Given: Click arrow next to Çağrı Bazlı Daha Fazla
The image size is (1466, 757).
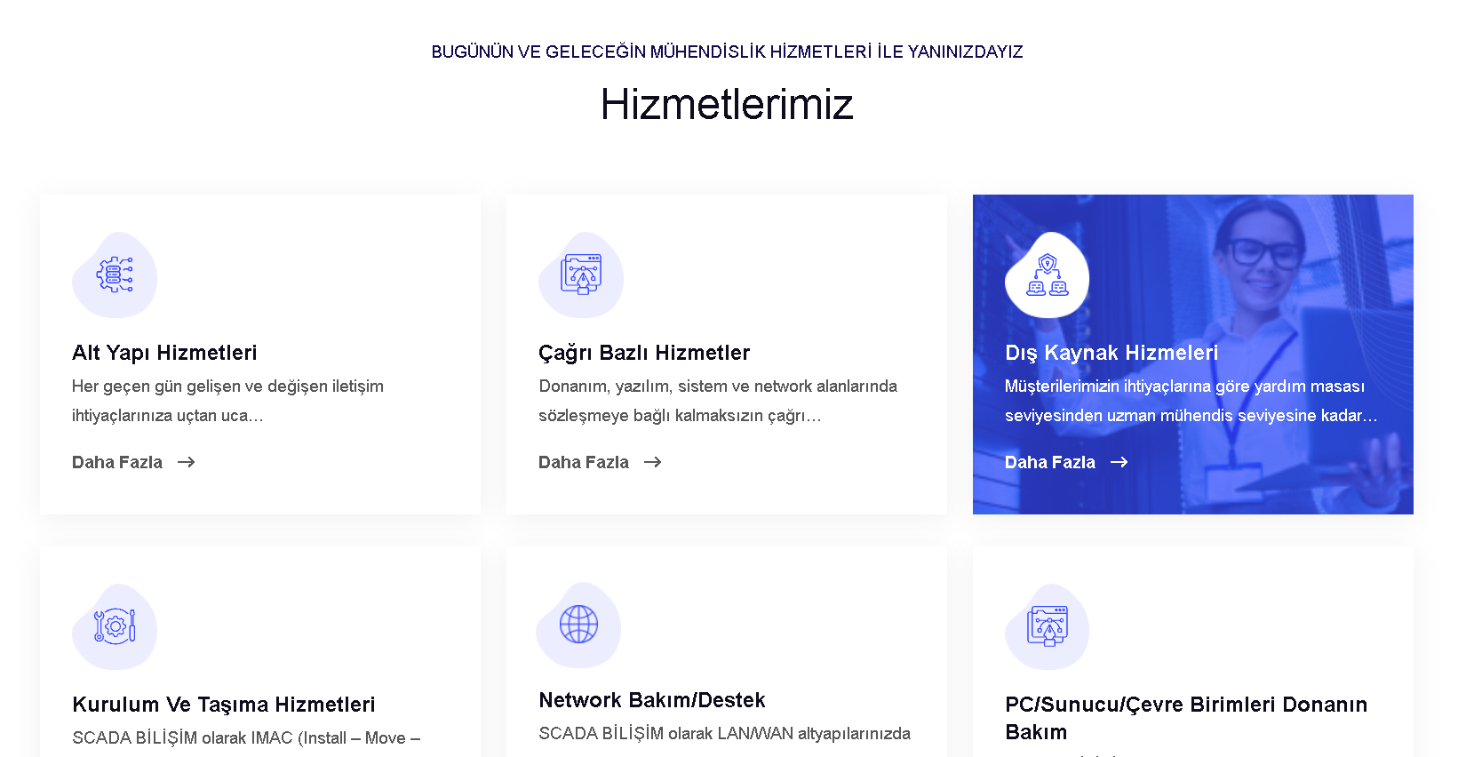Looking at the screenshot, I should pyautogui.click(x=652, y=462).
